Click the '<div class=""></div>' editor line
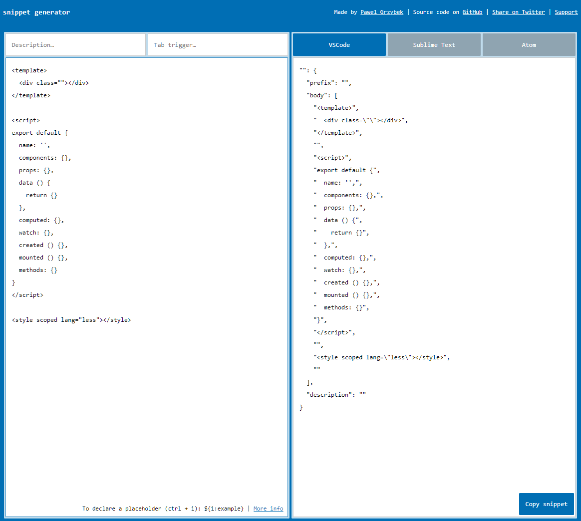The height and width of the screenshot is (521, 581). pyautogui.click(x=54, y=83)
